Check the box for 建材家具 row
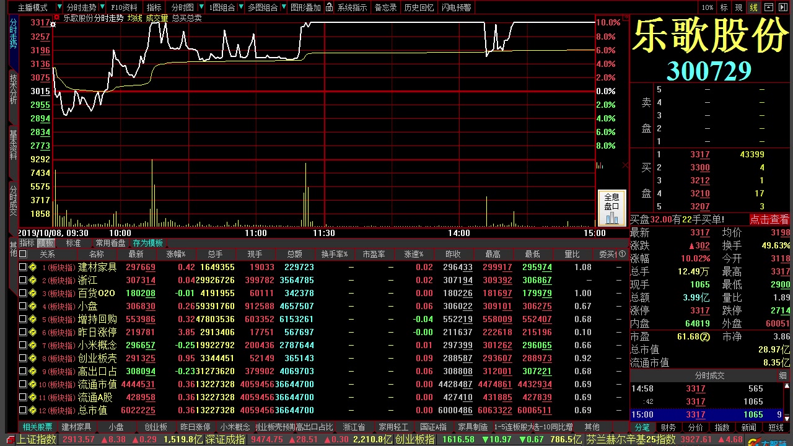 (23, 267)
